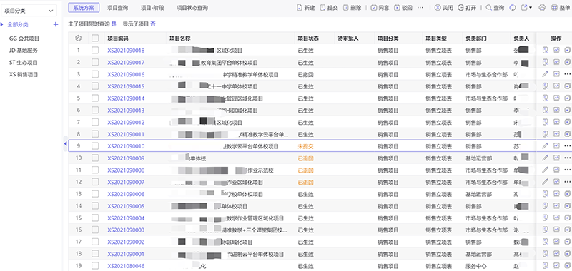Select ST 生态项目 category
The height and width of the screenshot is (271, 572).
click(24, 62)
